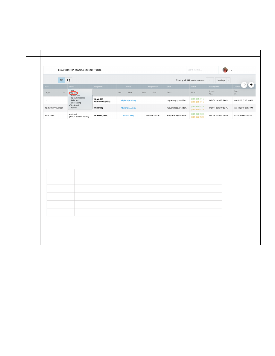Viewport: 275px width, 356px height.
Task: Open the user avatar profile picture
Action: point(225,70)
